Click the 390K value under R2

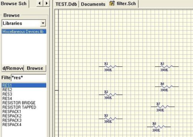[x=108, y=98]
